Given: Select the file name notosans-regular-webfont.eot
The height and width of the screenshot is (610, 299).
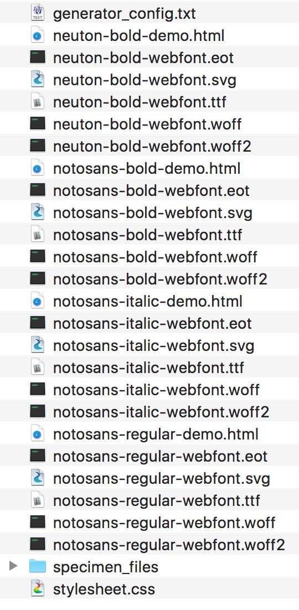Looking at the screenshot, I should [x=161, y=458].
